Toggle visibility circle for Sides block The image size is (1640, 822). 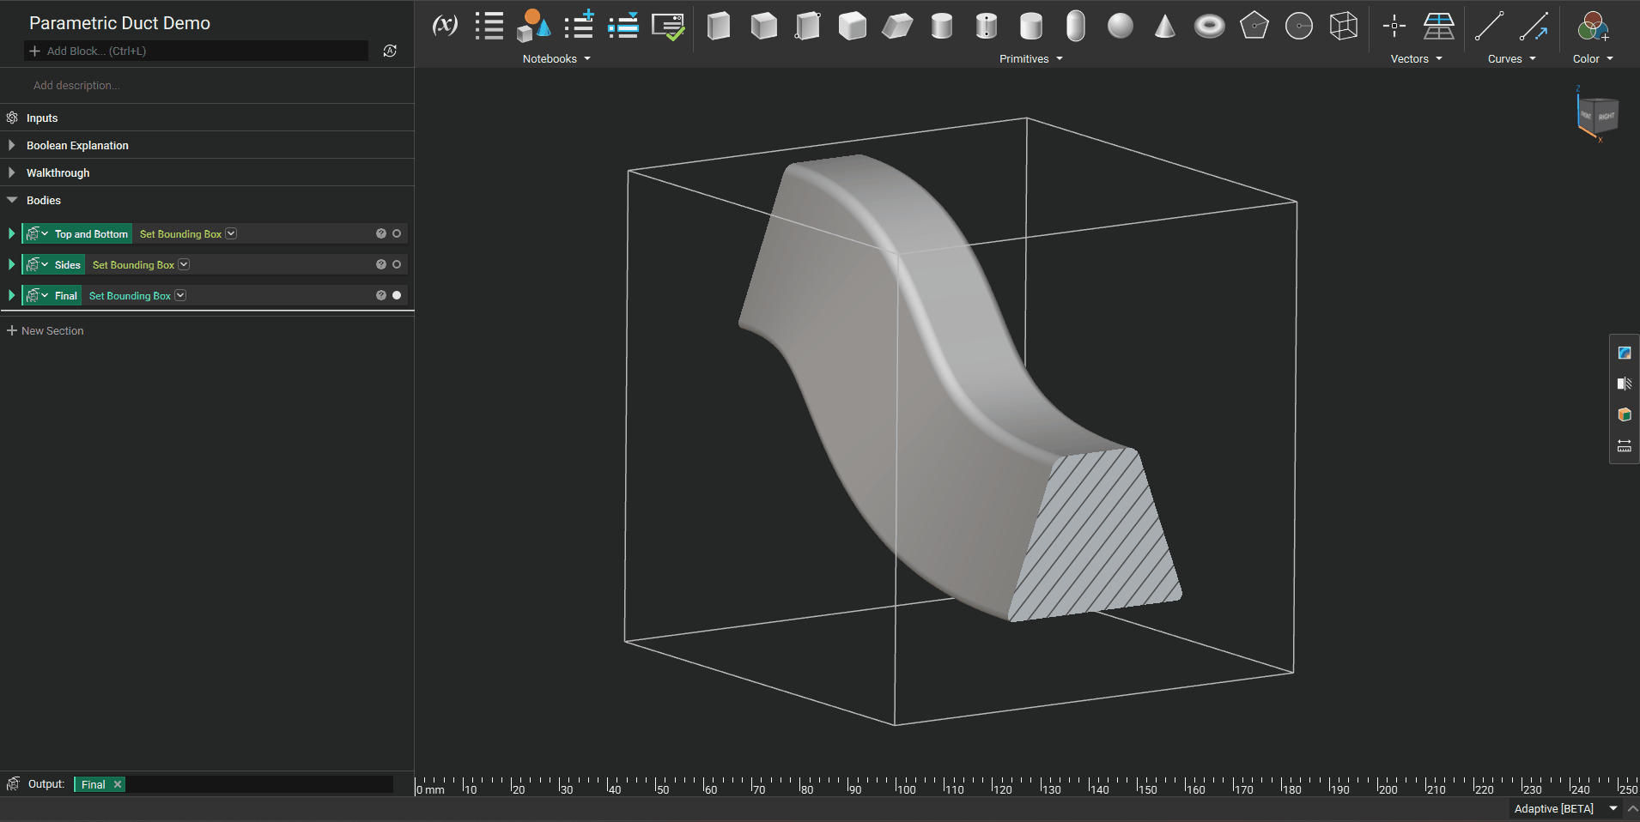click(x=397, y=264)
